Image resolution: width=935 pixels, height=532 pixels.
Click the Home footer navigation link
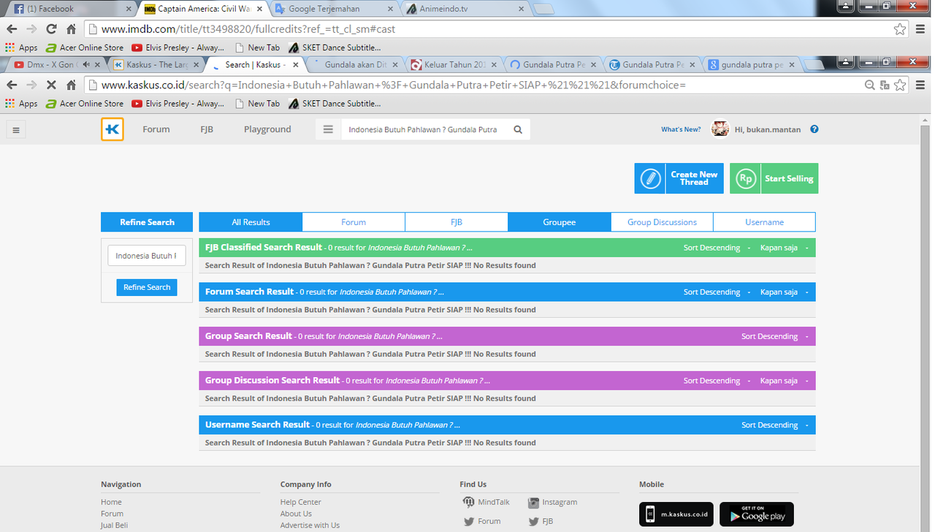pos(111,502)
